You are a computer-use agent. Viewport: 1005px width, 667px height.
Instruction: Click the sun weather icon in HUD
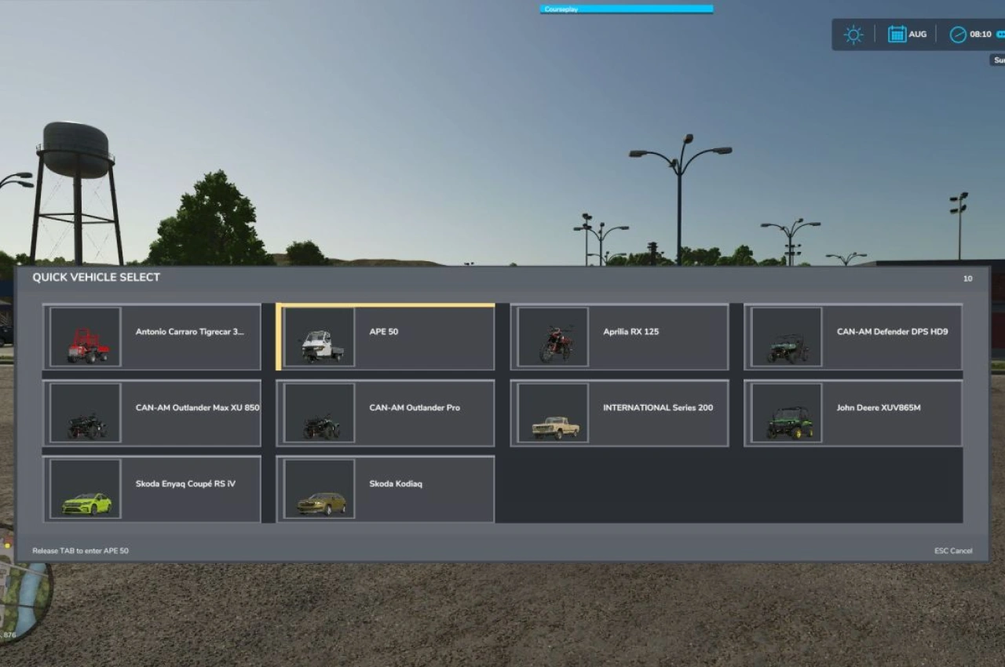click(x=853, y=35)
